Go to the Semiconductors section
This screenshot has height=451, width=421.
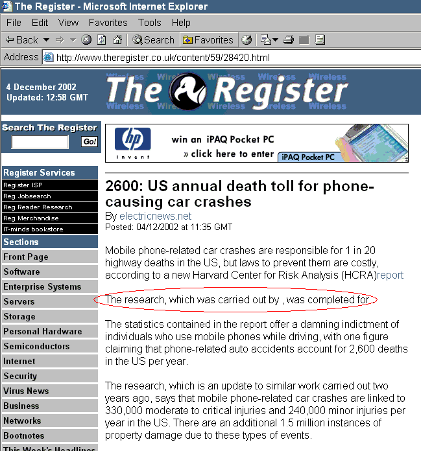pos(50,346)
